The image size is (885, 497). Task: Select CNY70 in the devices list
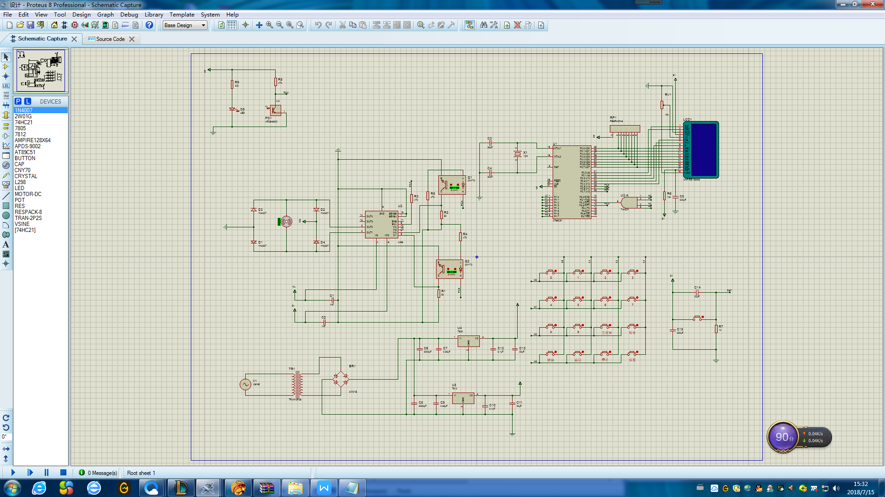(x=41, y=170)
